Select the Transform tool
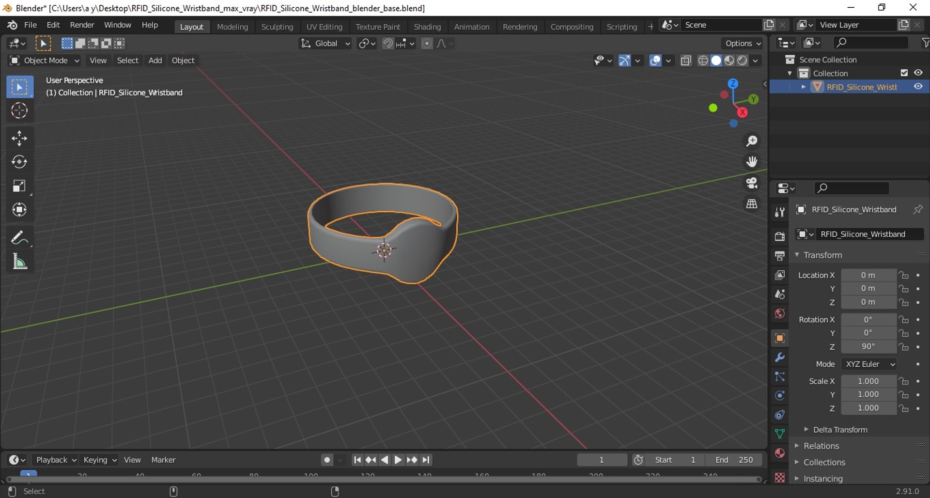Screen dimensions: 930x498 coord(19,210)
